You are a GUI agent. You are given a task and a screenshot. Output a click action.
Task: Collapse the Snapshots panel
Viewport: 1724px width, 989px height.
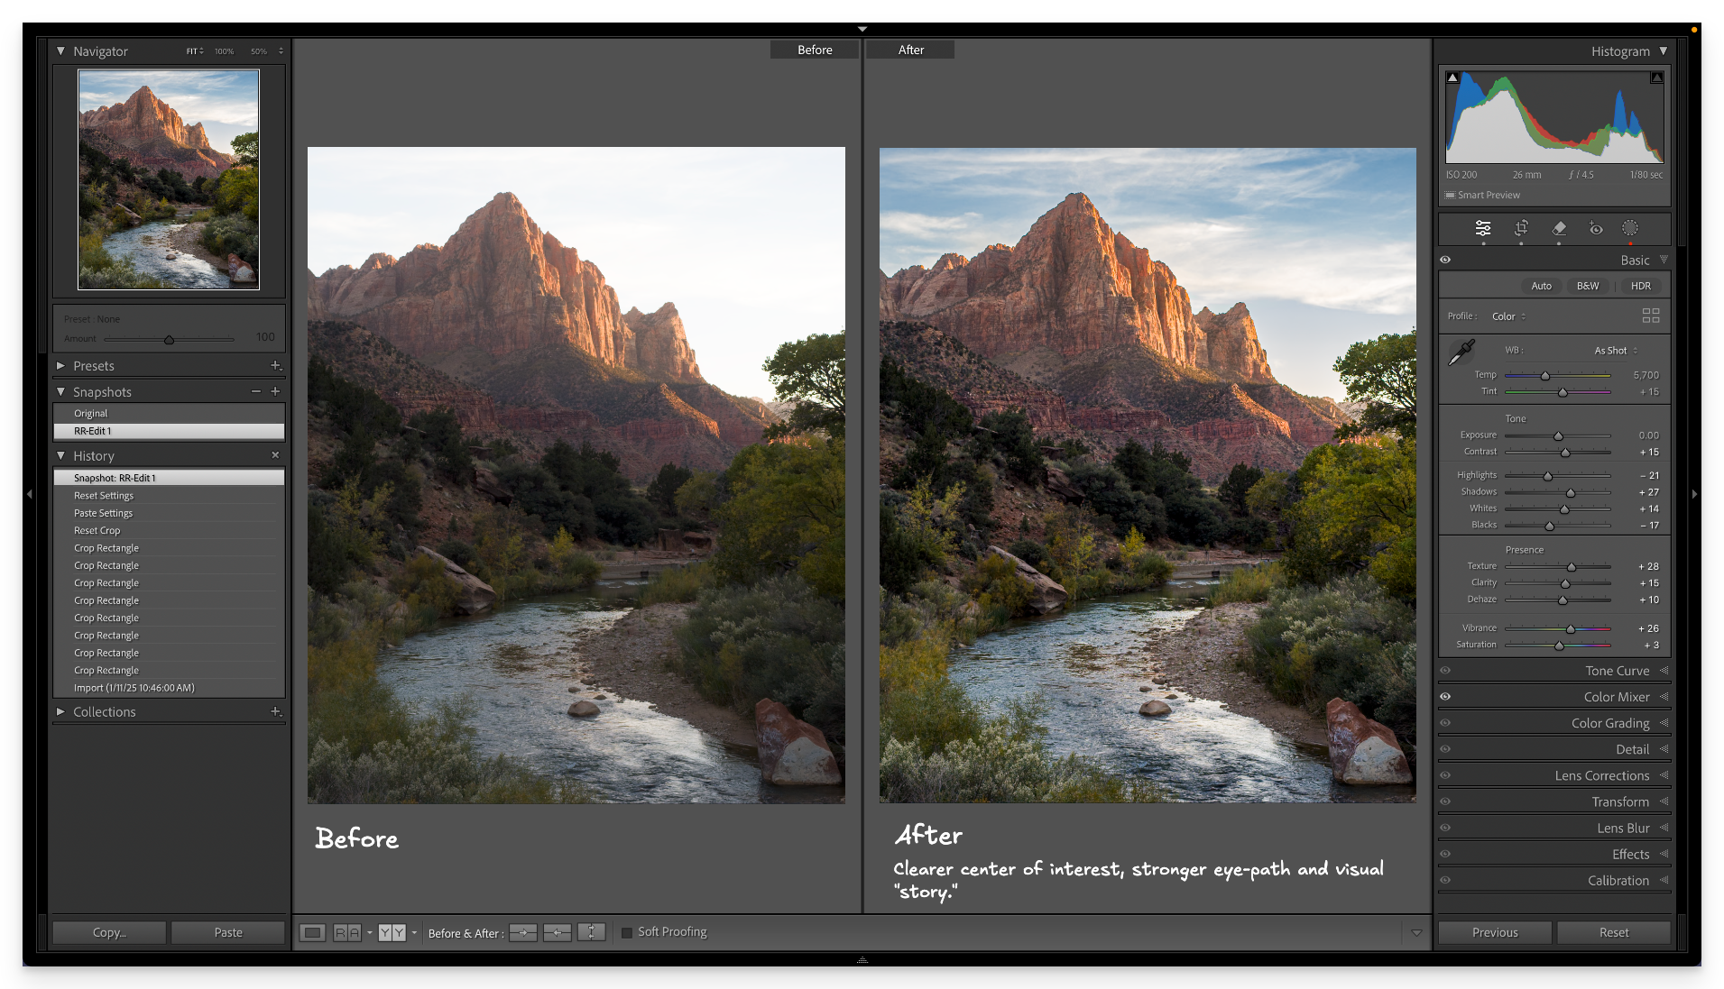click(x=61, y=392)
